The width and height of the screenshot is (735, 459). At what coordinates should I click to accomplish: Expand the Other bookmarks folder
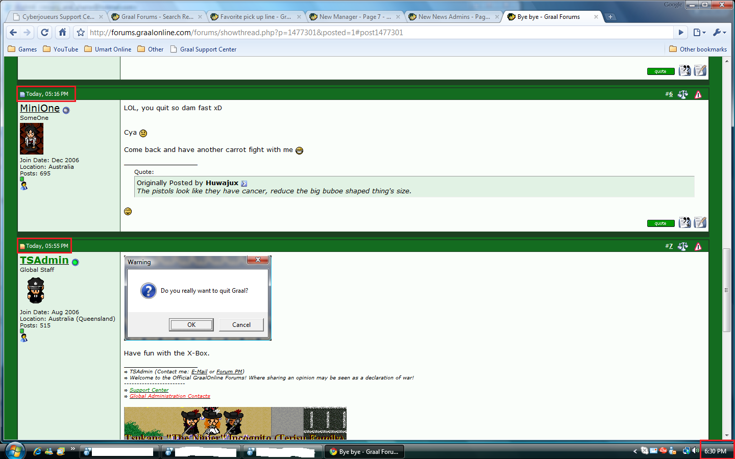(698, 49)
